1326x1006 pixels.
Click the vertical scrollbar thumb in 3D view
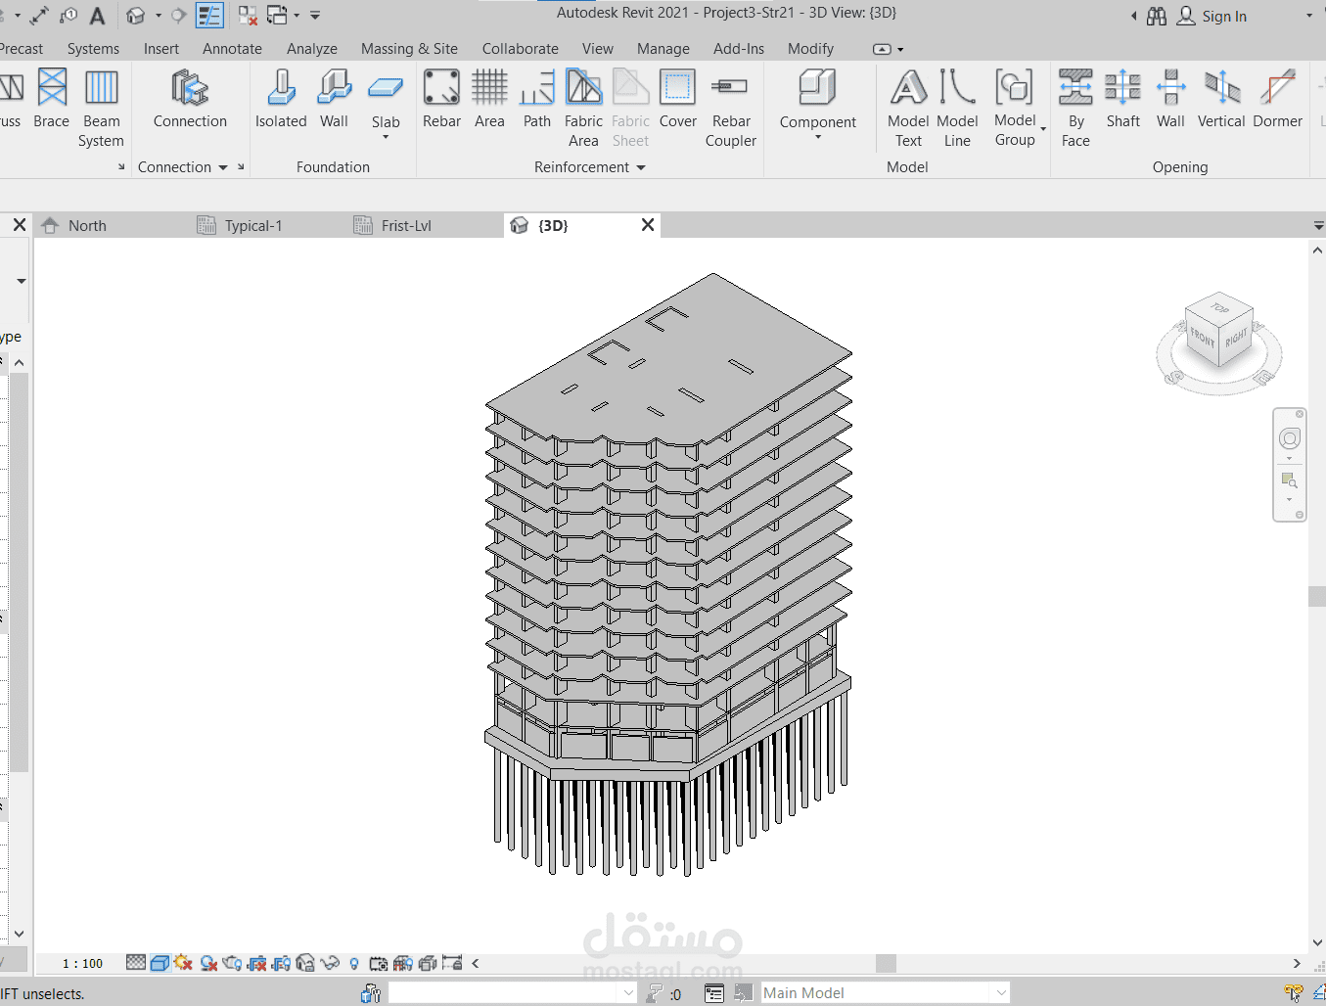(1316, 596)
